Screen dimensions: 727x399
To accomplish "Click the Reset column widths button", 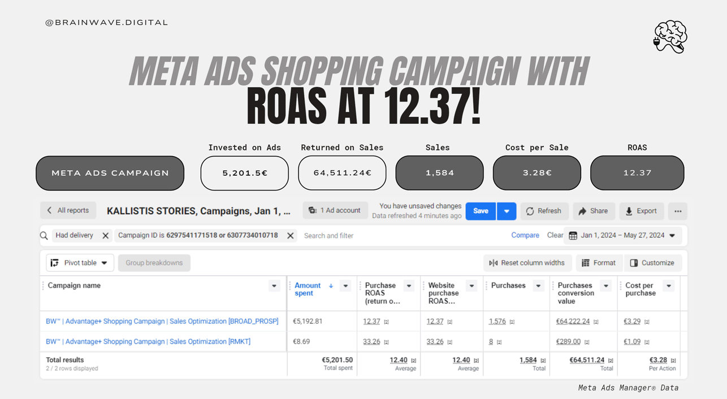I will pyautogui.click(x=526, y=263).
